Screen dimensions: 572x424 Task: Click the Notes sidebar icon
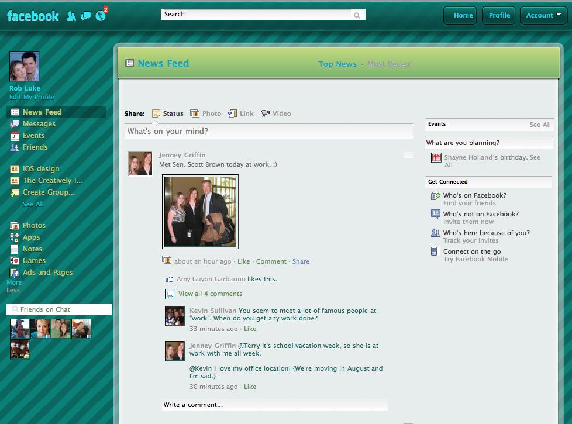pos(15,249)
